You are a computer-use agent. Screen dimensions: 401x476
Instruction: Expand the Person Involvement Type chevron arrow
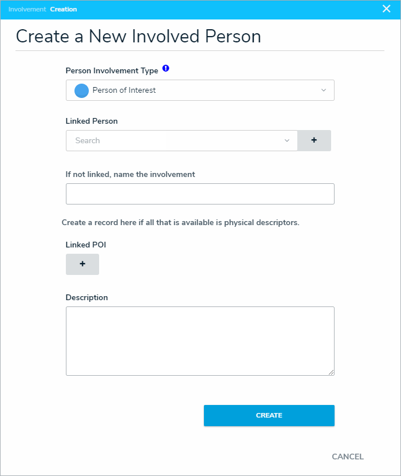pos(323,91)
